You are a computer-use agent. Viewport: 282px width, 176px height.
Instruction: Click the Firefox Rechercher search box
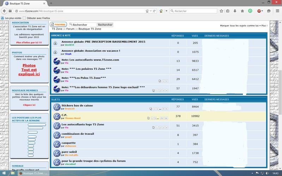click(x=194, y=11)
